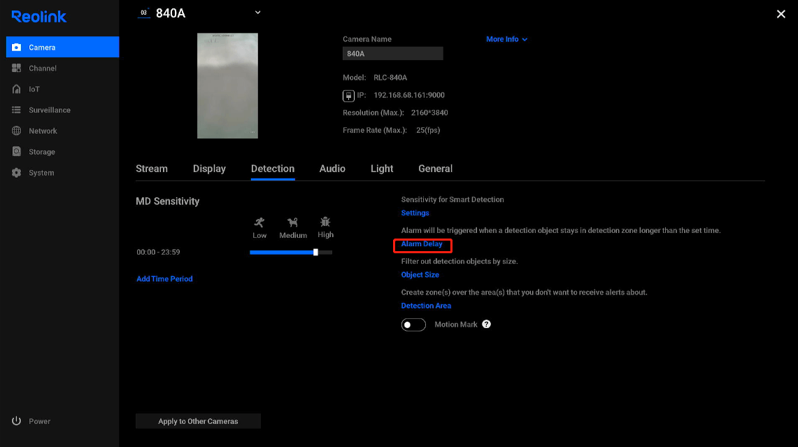Image resolution: width=798 pixels, height=447 pixels.
Task: Click the IP connection type icon
Action: pos(348,96)
